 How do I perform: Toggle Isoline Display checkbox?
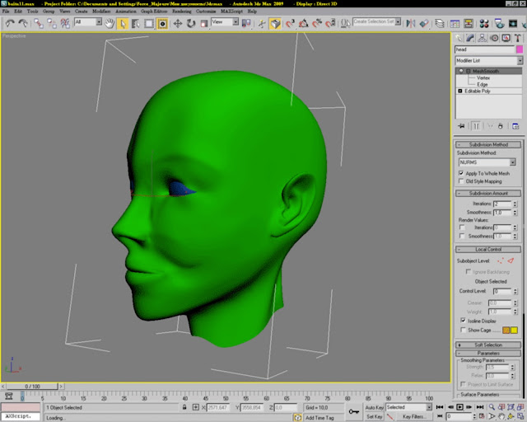click(463, 321)
